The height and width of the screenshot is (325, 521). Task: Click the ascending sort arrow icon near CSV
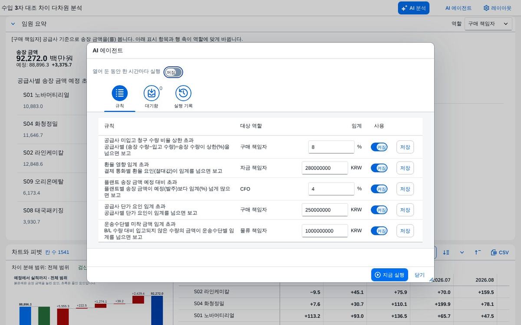tap(478, 252)
